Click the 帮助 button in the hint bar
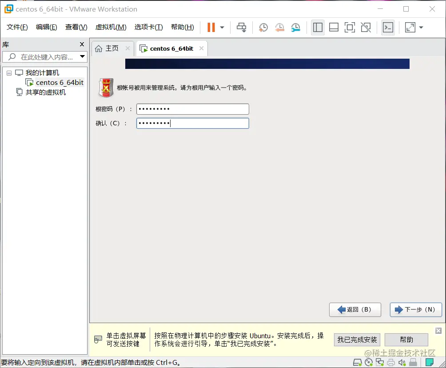The height and width of the screenshot is (368, 446). (406, 340)
